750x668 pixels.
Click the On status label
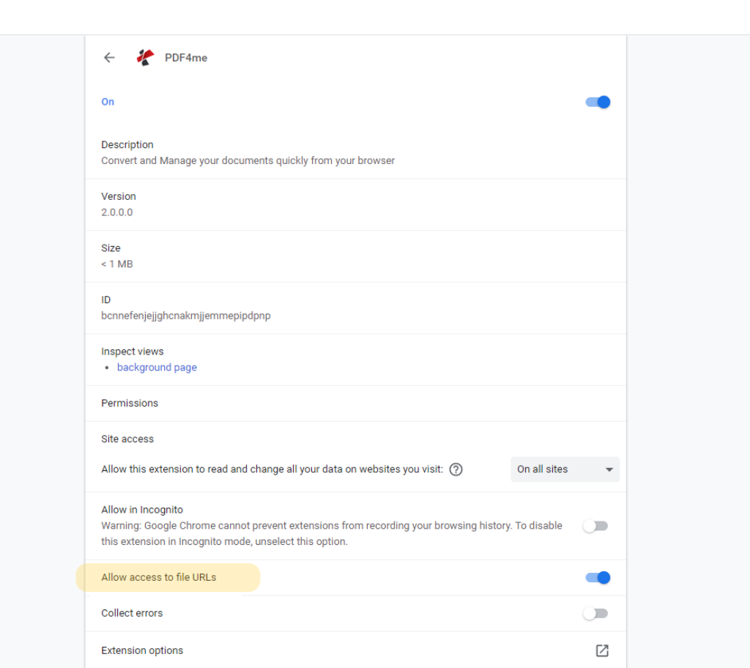[x=108, y=102]
